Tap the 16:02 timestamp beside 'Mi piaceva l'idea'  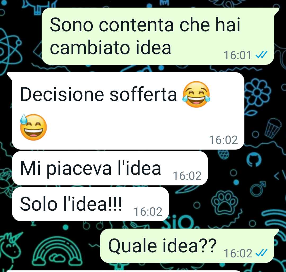click(x=187, y=176)
